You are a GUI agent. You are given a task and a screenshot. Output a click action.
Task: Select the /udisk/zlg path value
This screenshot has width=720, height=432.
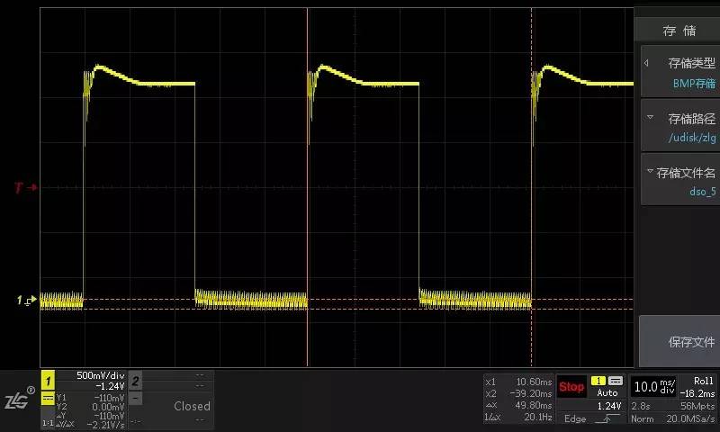pos(692,138)
